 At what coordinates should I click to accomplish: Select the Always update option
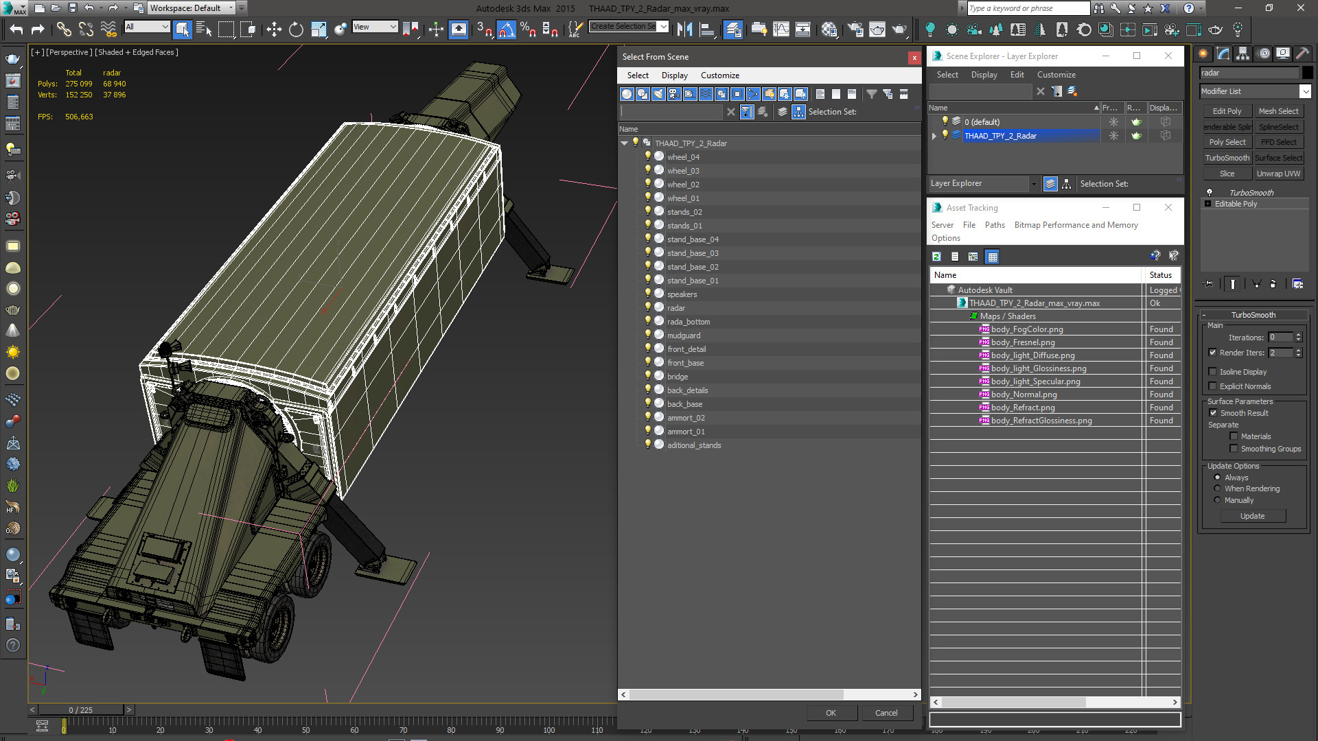1218,478
